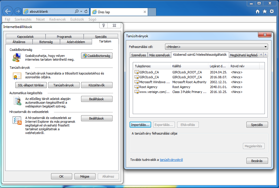Click the Microsoft Windows certificate icon
The image size is (279, 188).
(137, 82)
